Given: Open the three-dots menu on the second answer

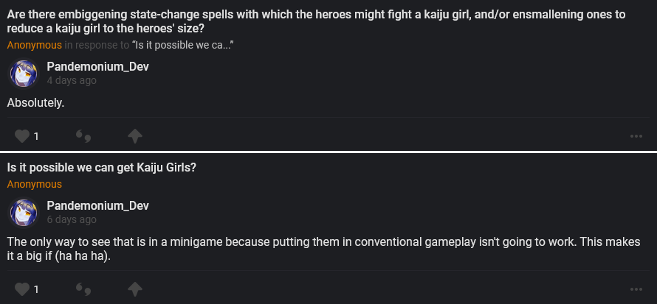Looking at the screenshot, I should coord(636,289).
